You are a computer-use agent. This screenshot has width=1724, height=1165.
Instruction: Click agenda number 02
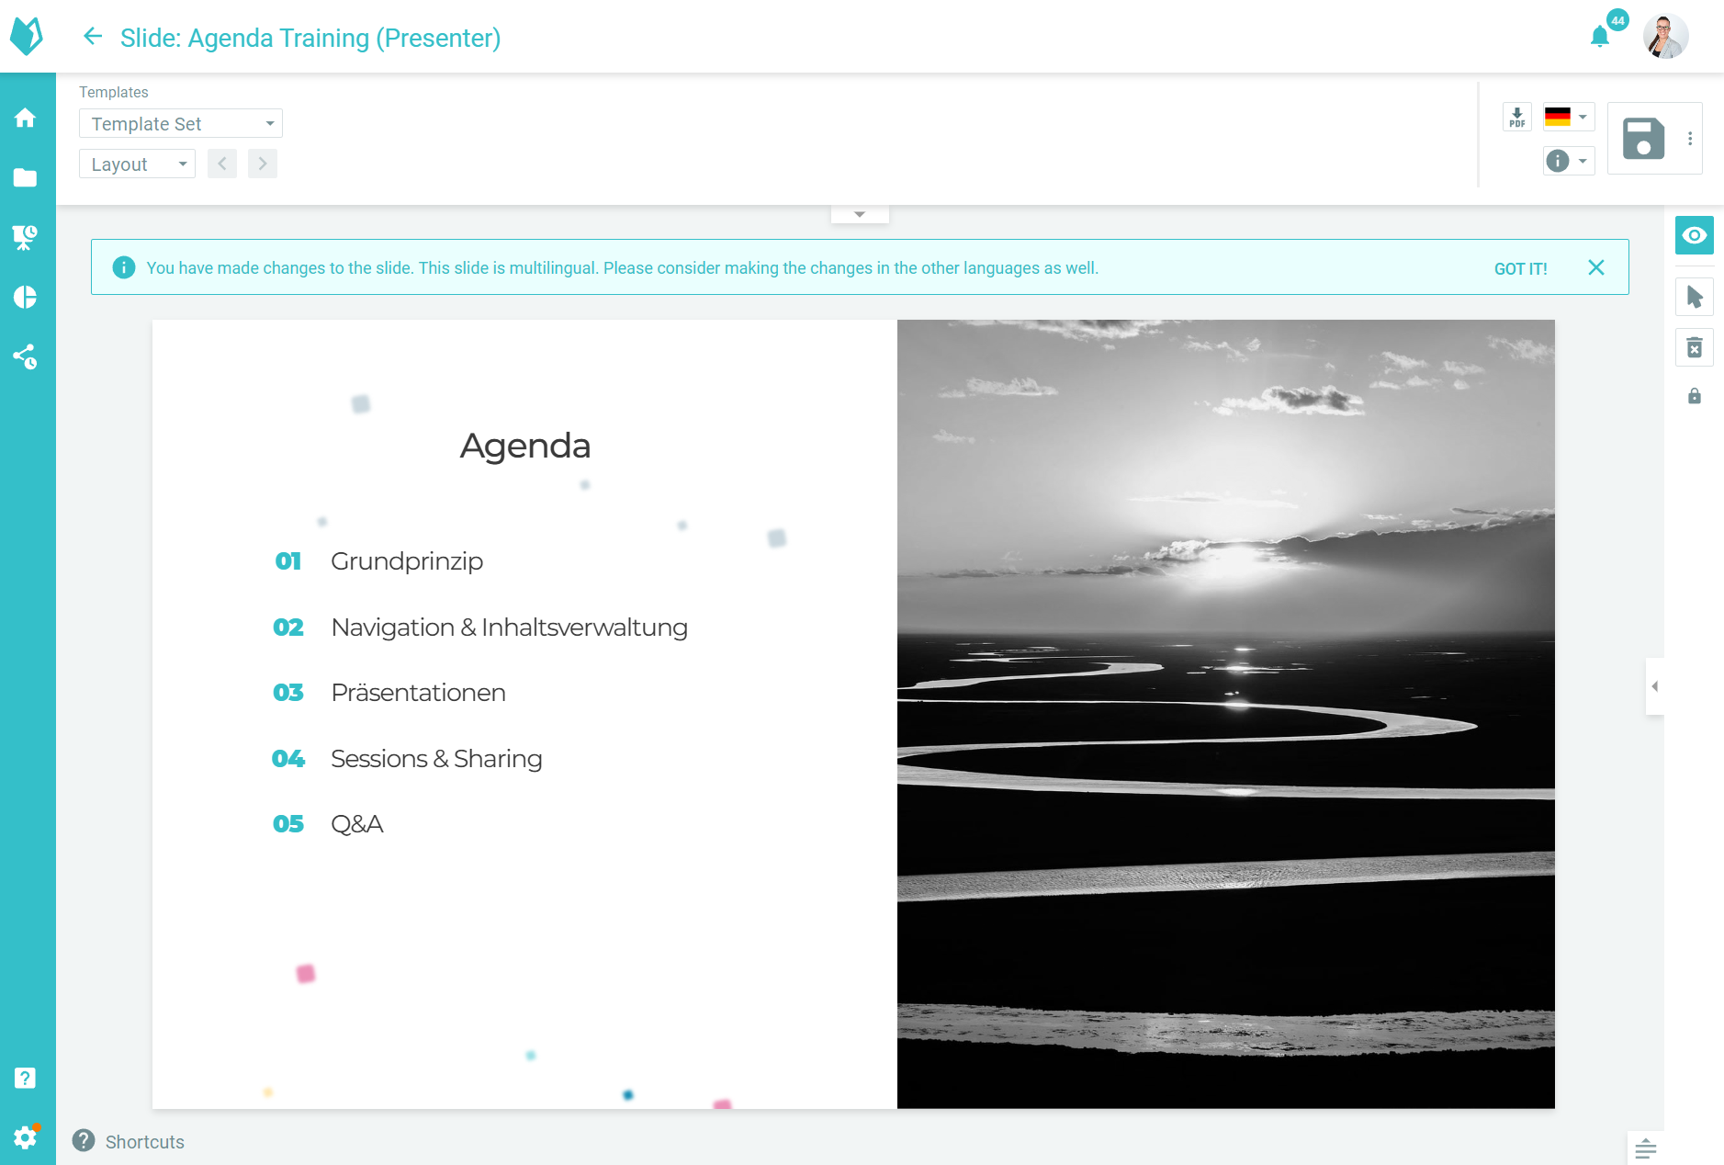pos(288,628)
